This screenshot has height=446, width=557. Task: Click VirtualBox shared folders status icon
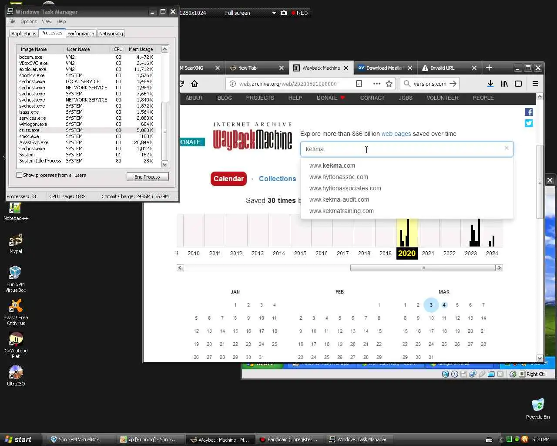point(491,374)
